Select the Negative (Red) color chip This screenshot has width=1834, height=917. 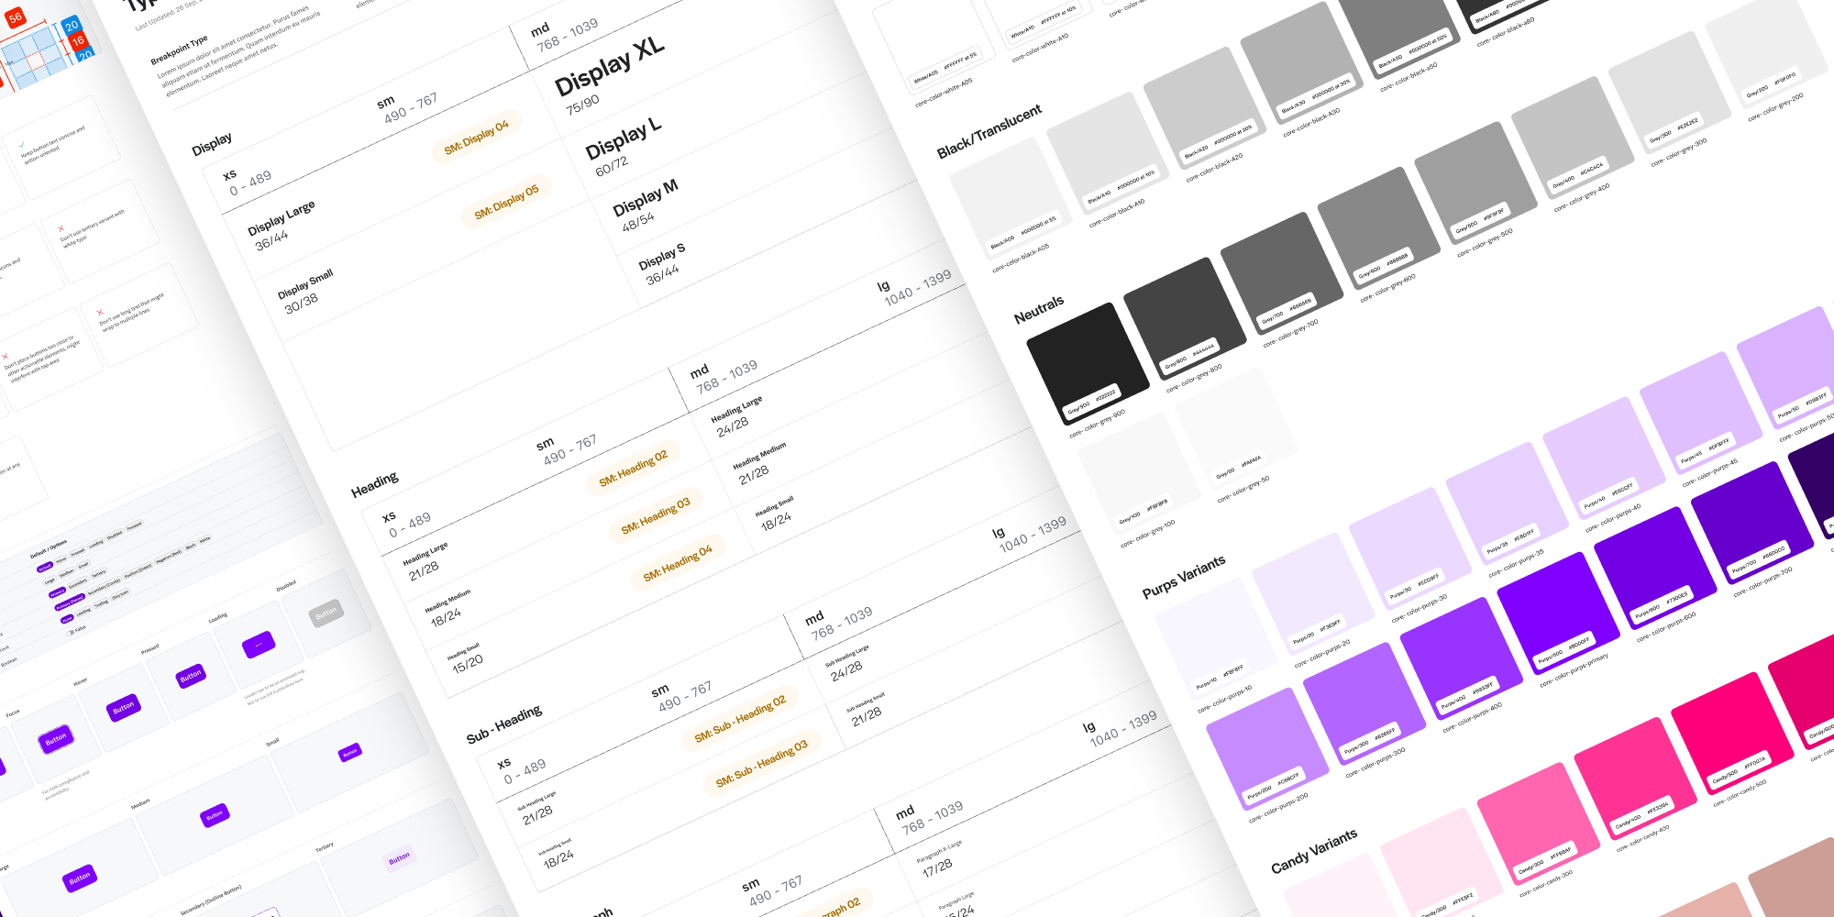[x=169, y=557]
